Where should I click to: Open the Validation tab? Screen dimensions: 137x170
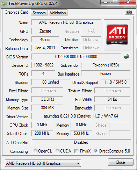[58, 13]
